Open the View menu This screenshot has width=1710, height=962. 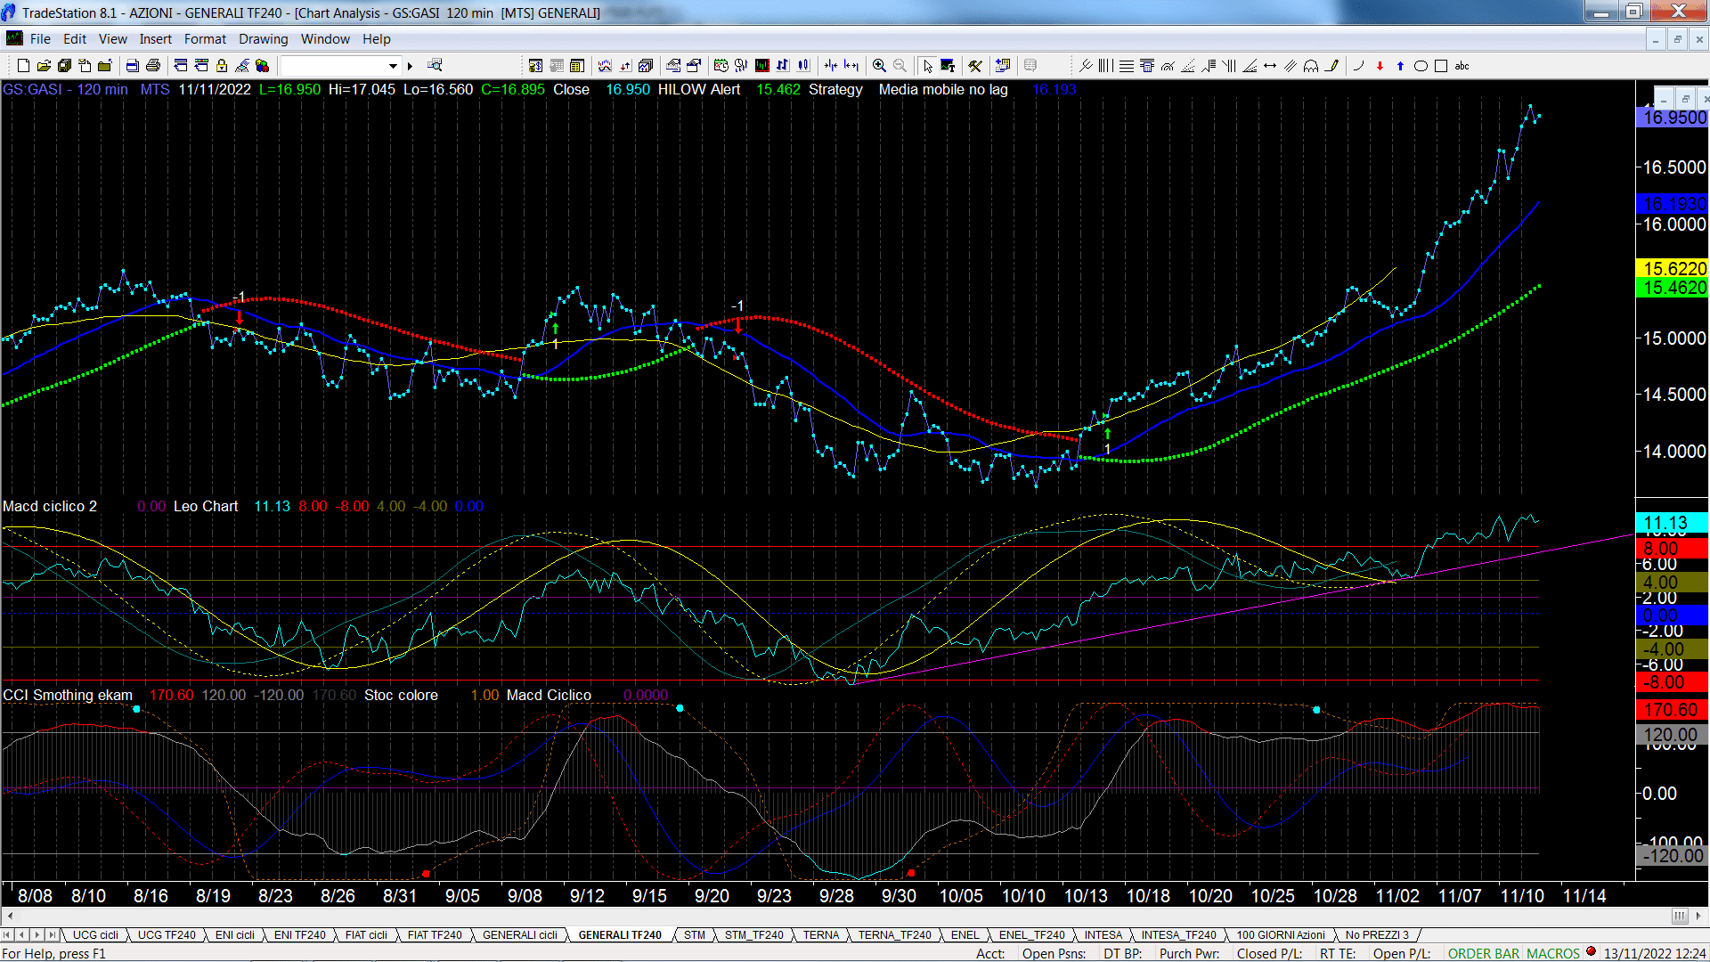point(112,39)
